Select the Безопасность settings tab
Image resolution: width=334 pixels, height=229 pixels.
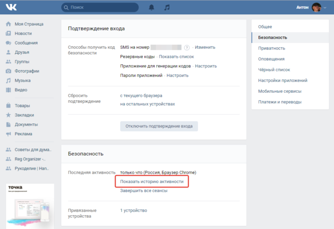click(x=290, y=37)
